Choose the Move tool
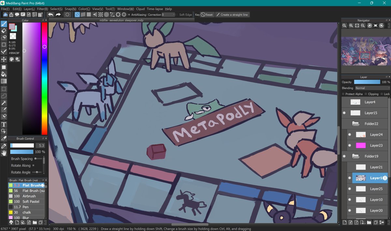Image resolution: width=391 pixels, height=231 pixels. tap(4, 59)
